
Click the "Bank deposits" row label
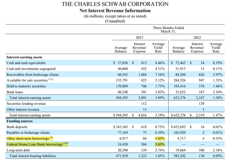point(17,127)
